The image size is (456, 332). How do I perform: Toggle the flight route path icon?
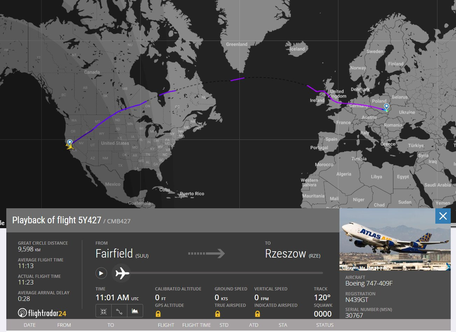click(x=119, y=311)
